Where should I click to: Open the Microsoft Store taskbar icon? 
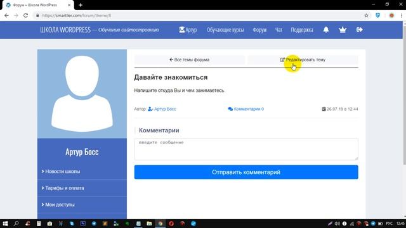[x=49, y=224]
